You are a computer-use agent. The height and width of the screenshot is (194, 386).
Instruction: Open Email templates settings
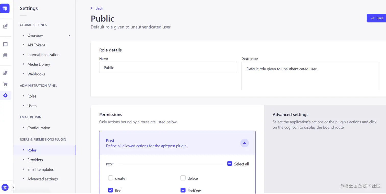[41, 169]
